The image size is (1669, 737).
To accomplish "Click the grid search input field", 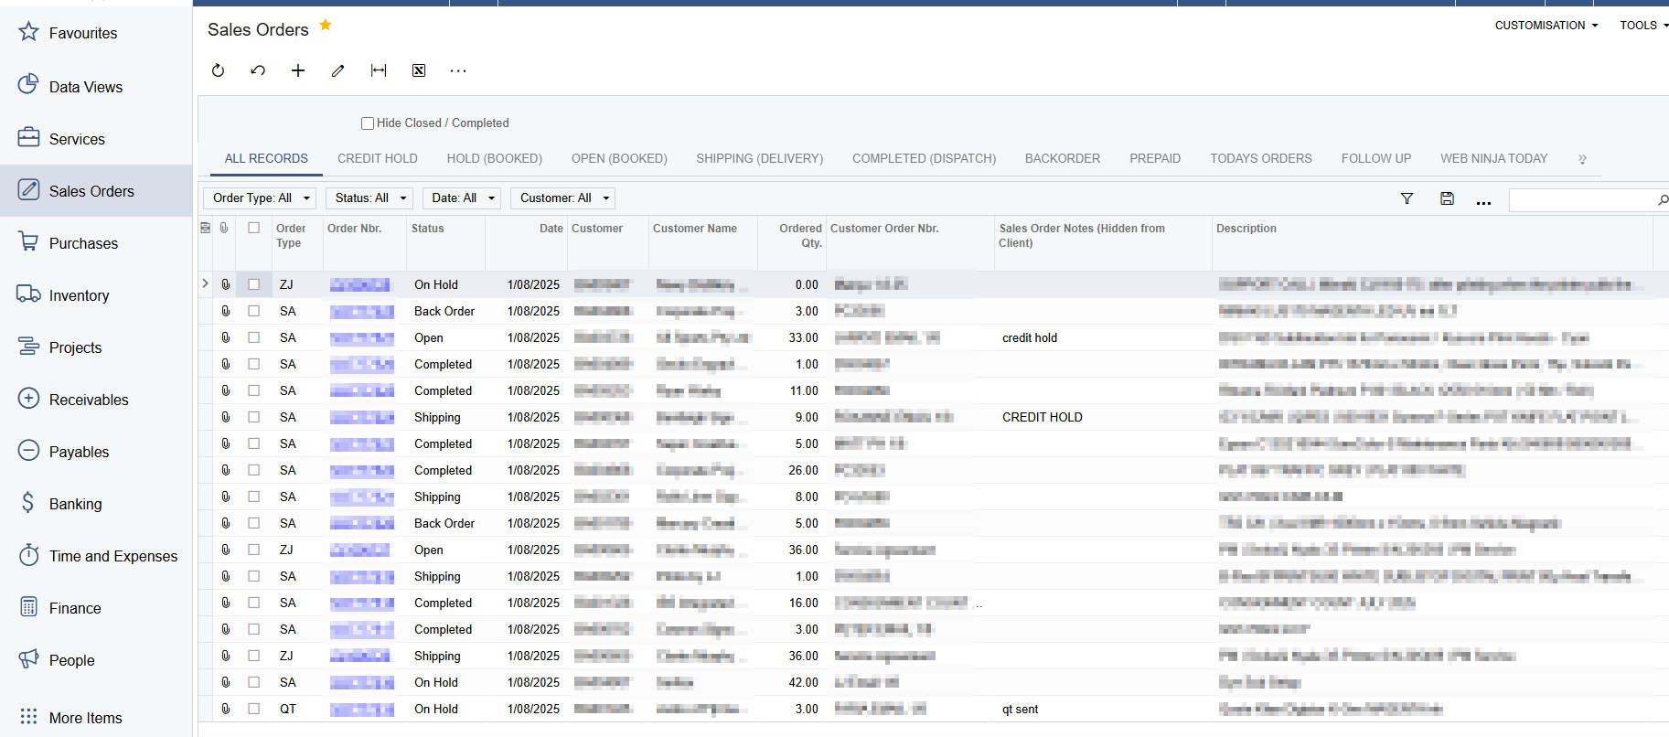I will point(1582,199).
